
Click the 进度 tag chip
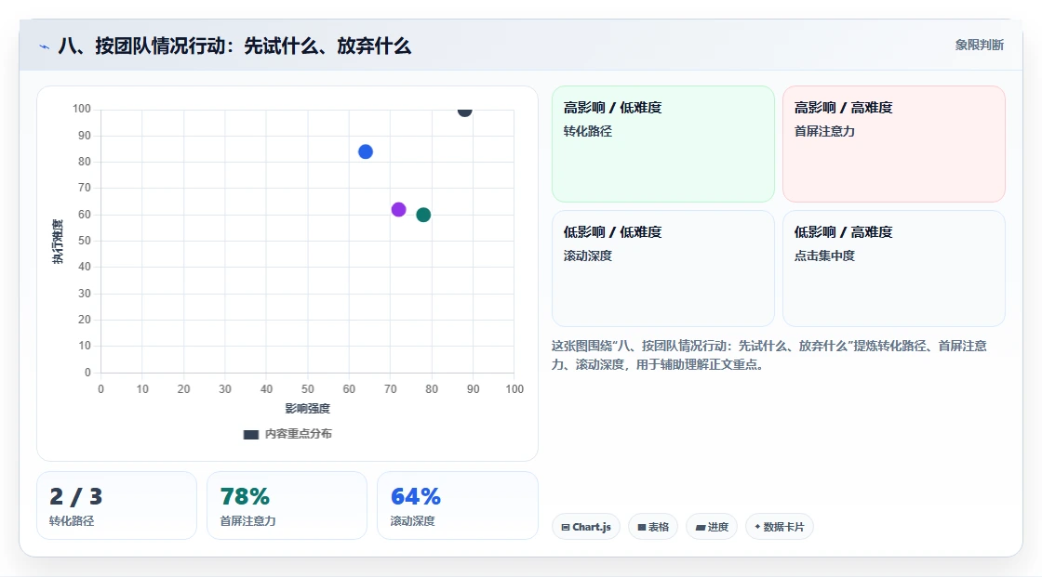pyautogui.click(x=712, y=527)
